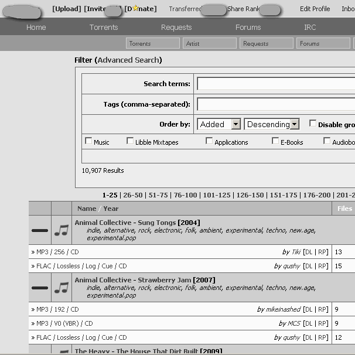Open the MP3 / V0 (VBR) / CD torrent
The image size is (355, 355).
click(x=64, y=323)
